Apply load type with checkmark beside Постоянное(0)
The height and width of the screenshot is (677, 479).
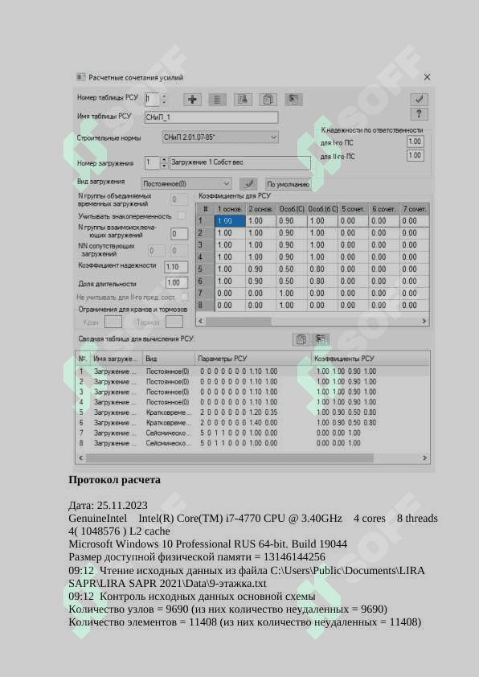point(248,183)
